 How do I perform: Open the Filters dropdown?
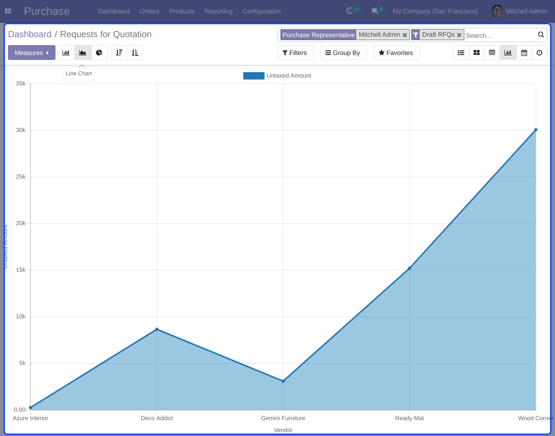point(295,53)
